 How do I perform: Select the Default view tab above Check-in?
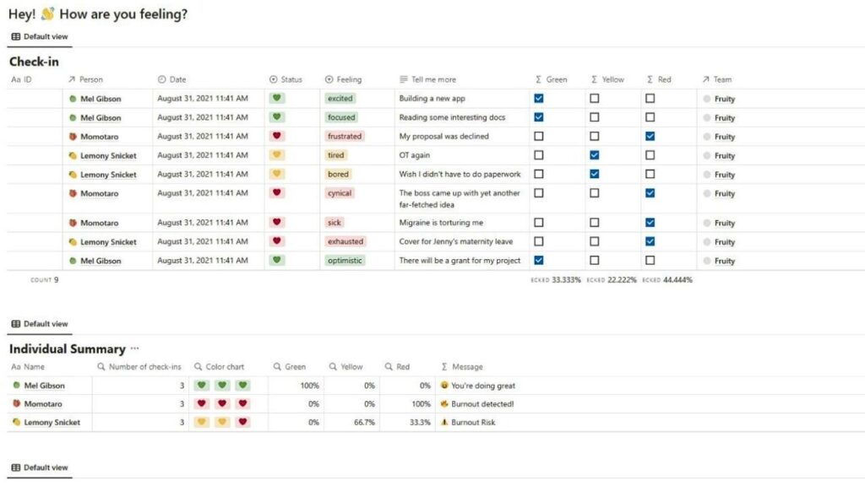[40, 37]
